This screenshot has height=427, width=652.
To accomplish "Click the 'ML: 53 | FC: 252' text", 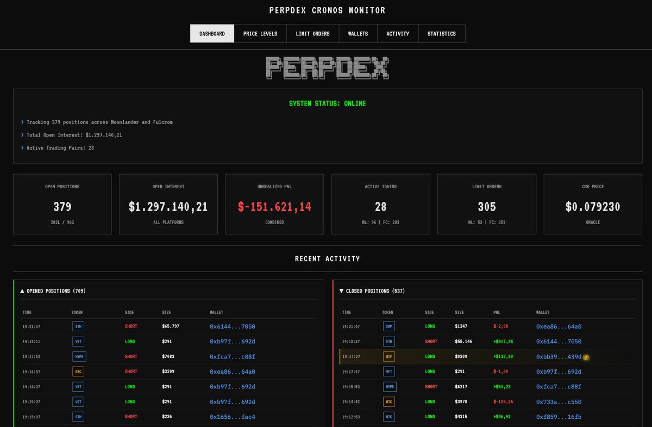I will [487, 222].
